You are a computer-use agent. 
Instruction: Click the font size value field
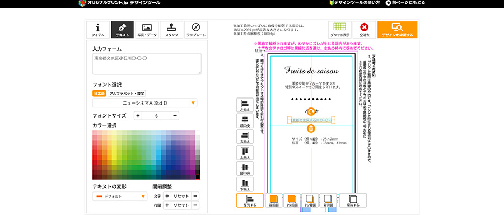[156, 116]
